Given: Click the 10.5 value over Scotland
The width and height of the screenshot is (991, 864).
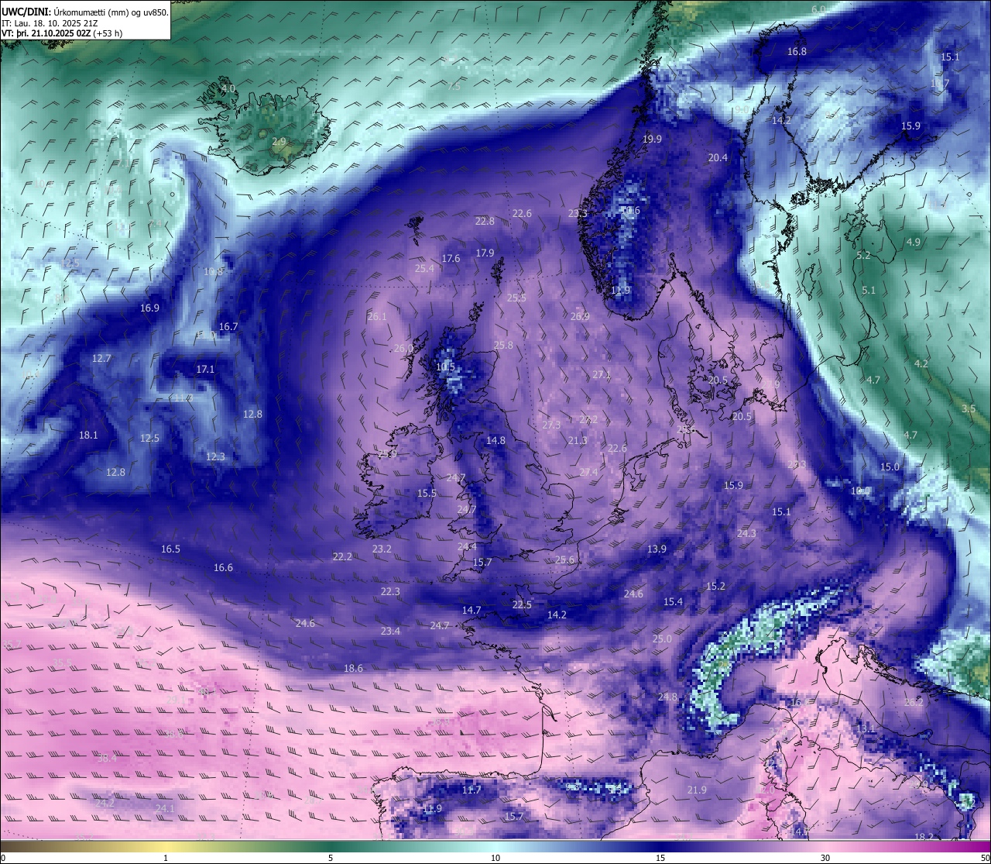Looking at the screenshot, I should pos(445,367).
